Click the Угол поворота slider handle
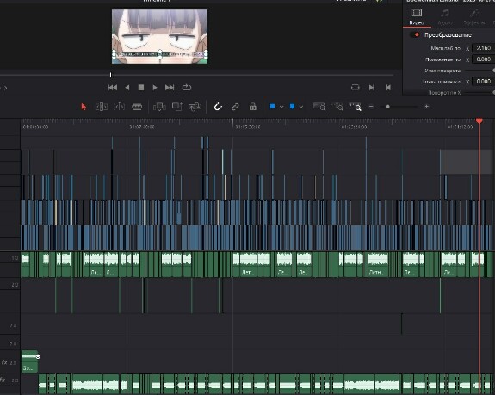Image resolution: width=495 pixels, height=395 pixels. coord(493,71)
